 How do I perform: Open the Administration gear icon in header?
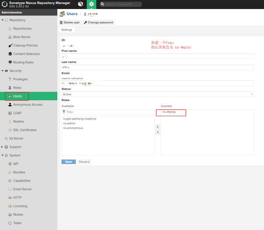91,4
